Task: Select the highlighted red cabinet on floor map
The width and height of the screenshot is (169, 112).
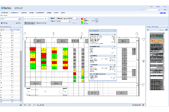Action: [33, 49]
